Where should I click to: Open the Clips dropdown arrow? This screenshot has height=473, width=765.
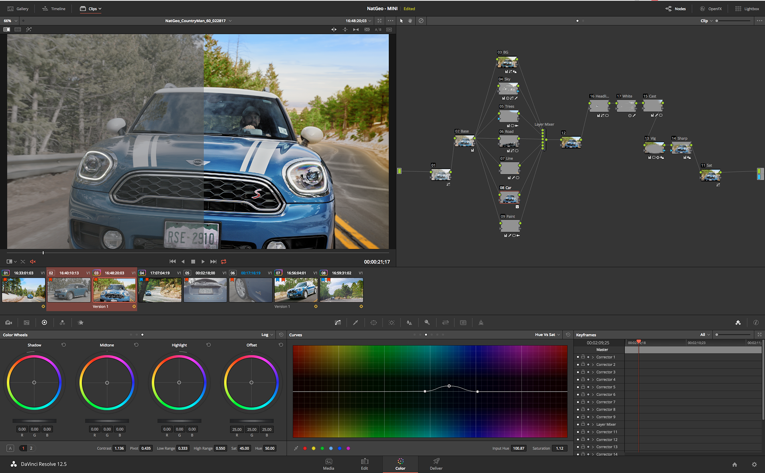point(100,9)
